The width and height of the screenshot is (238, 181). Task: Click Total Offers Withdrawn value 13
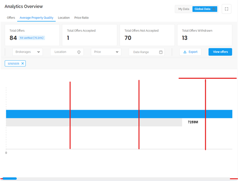point(185,38)
